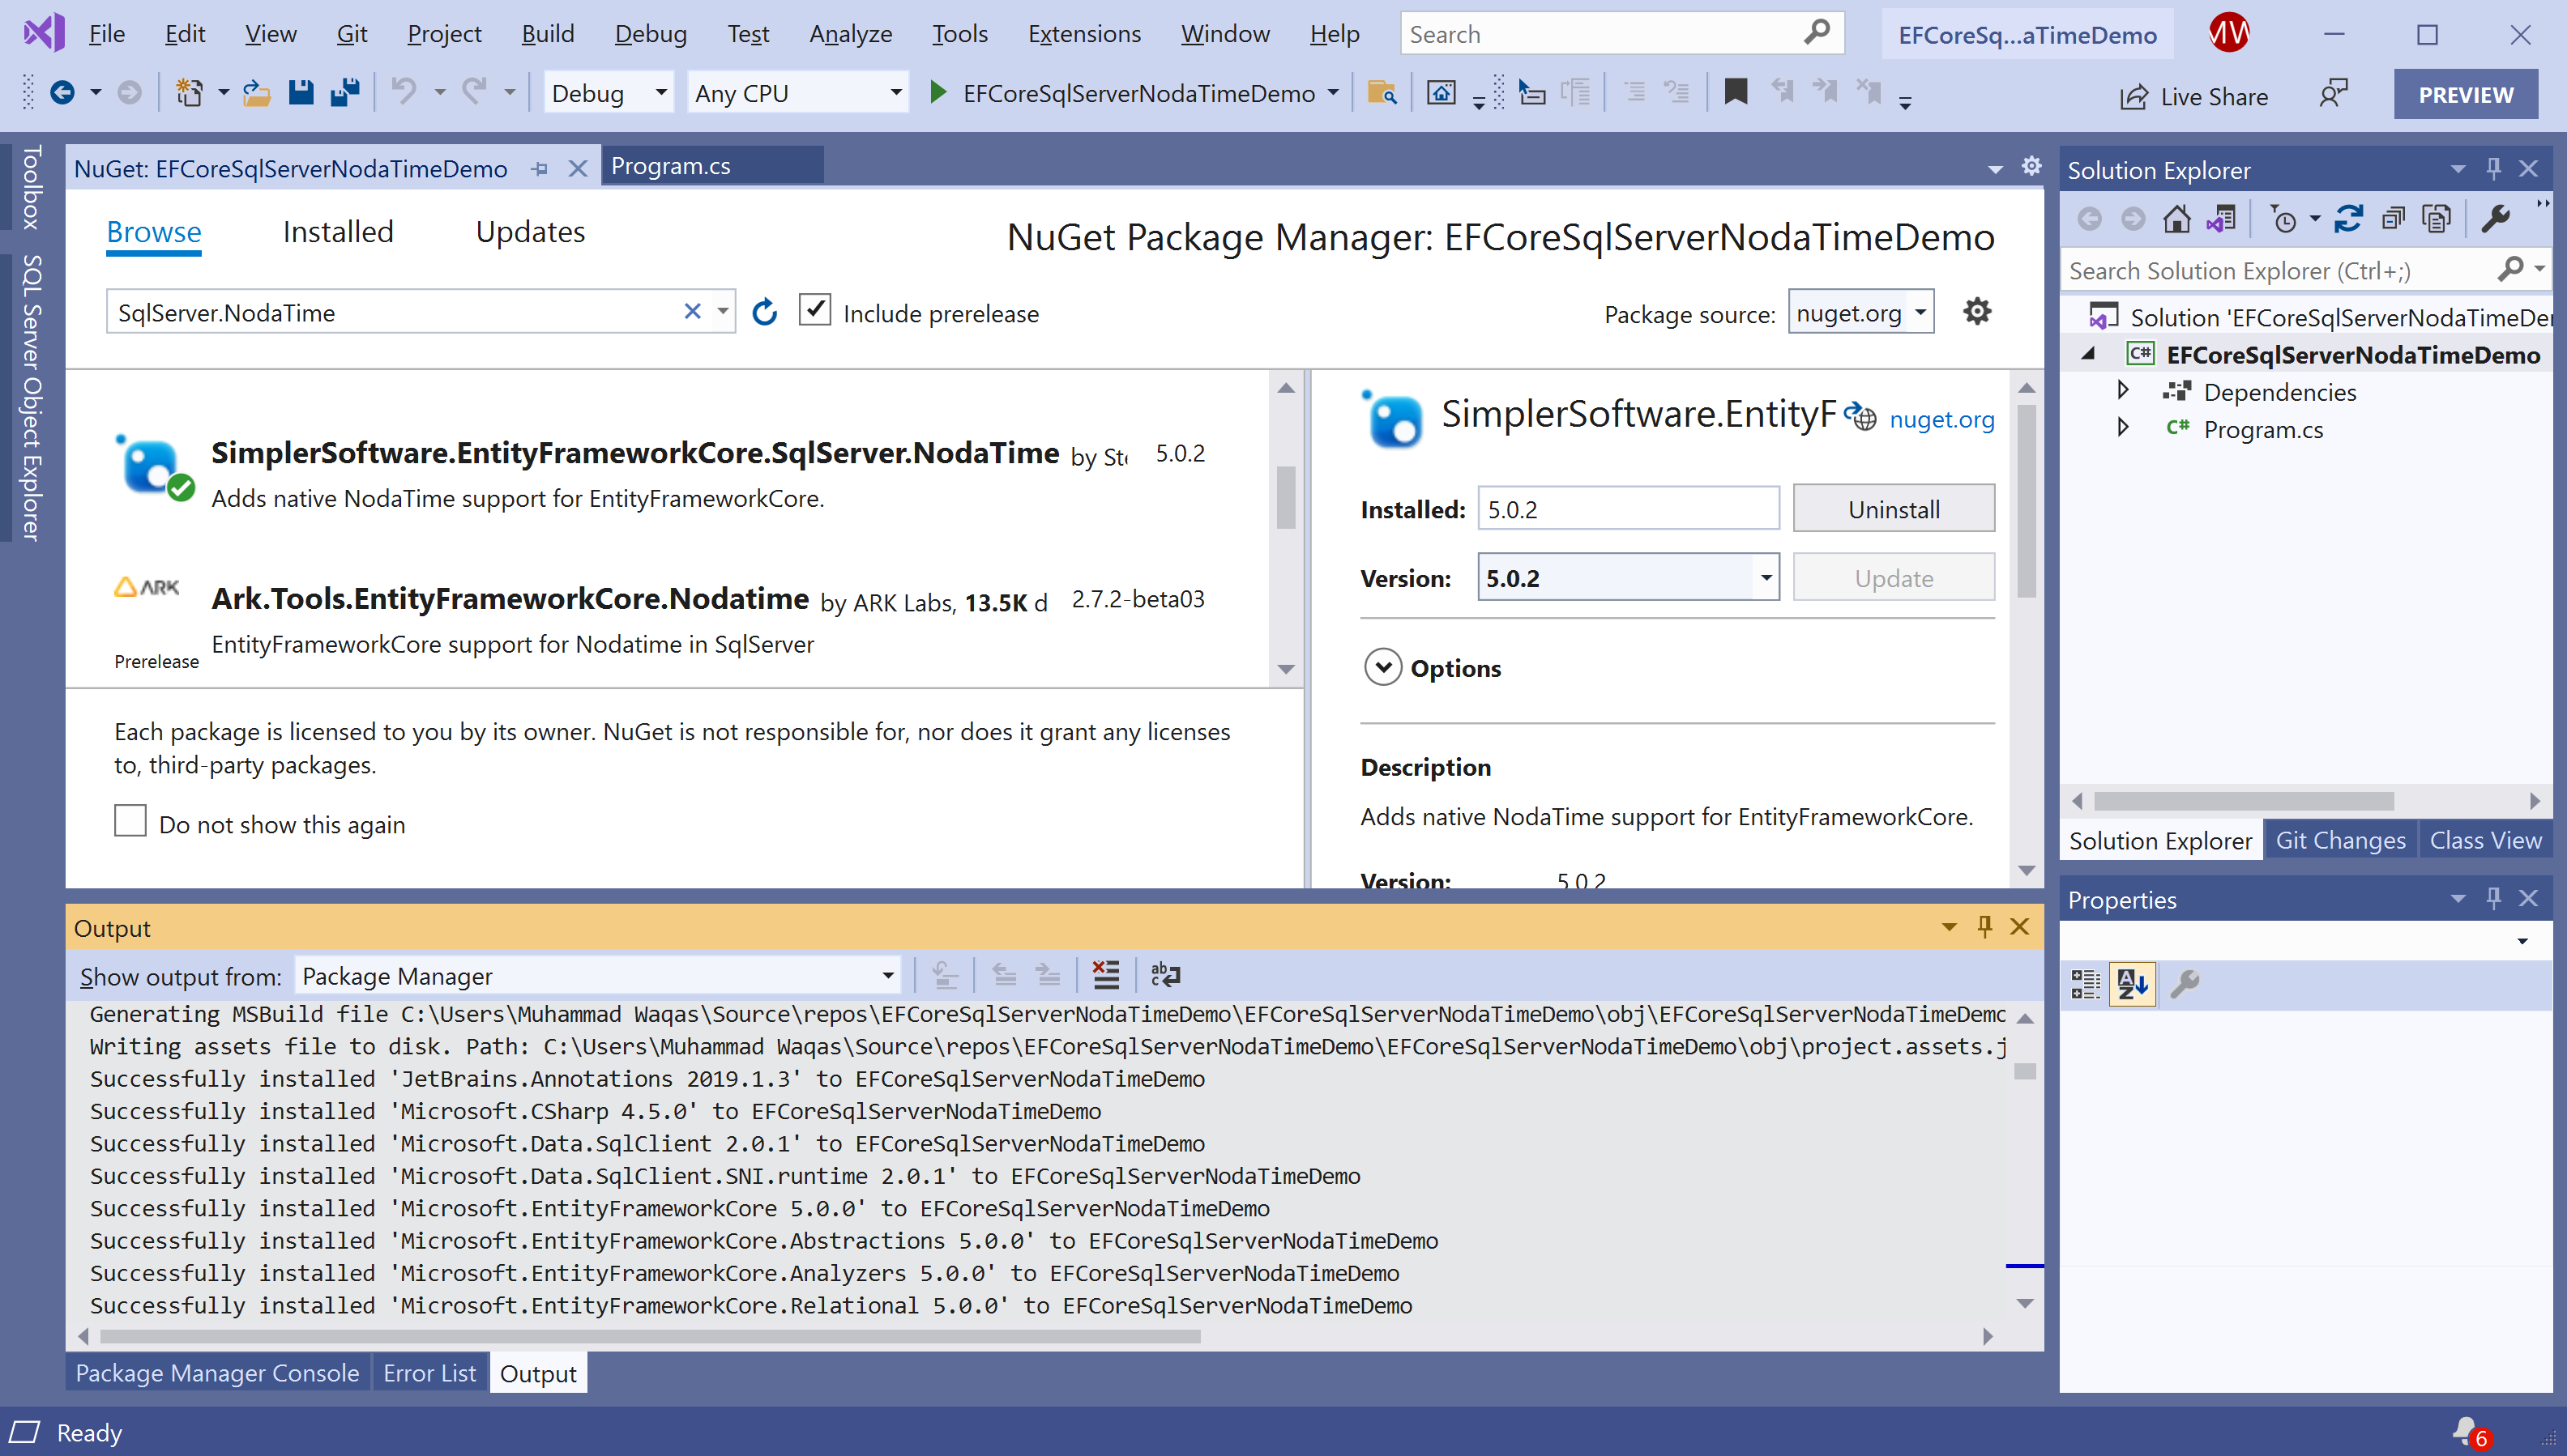Click the Solution Explorer Home icon
2567x1456 pixels.
pyautogui.click(x=2176, y=218)
